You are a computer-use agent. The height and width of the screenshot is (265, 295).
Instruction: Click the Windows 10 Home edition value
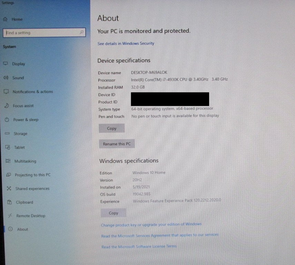coord(149,173)
